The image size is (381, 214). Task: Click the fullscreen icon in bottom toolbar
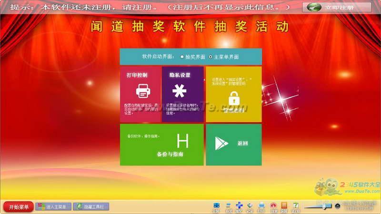coord(216,206)
